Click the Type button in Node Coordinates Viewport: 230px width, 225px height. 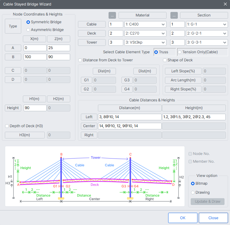click(13, 26)
